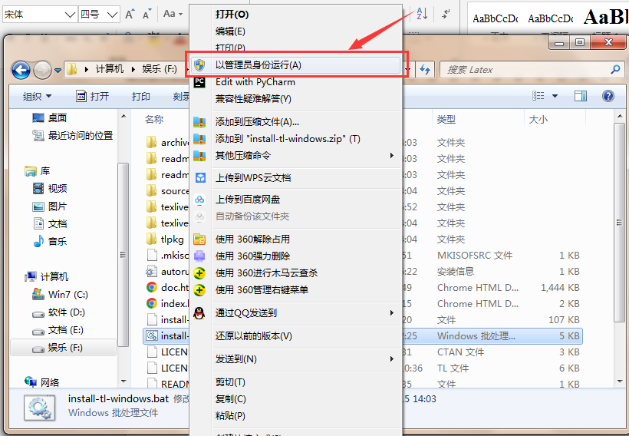This screenshot has height=436, width=629.
Task: Open the font size 四号 dropdown
Action: [x=113, y=15]
